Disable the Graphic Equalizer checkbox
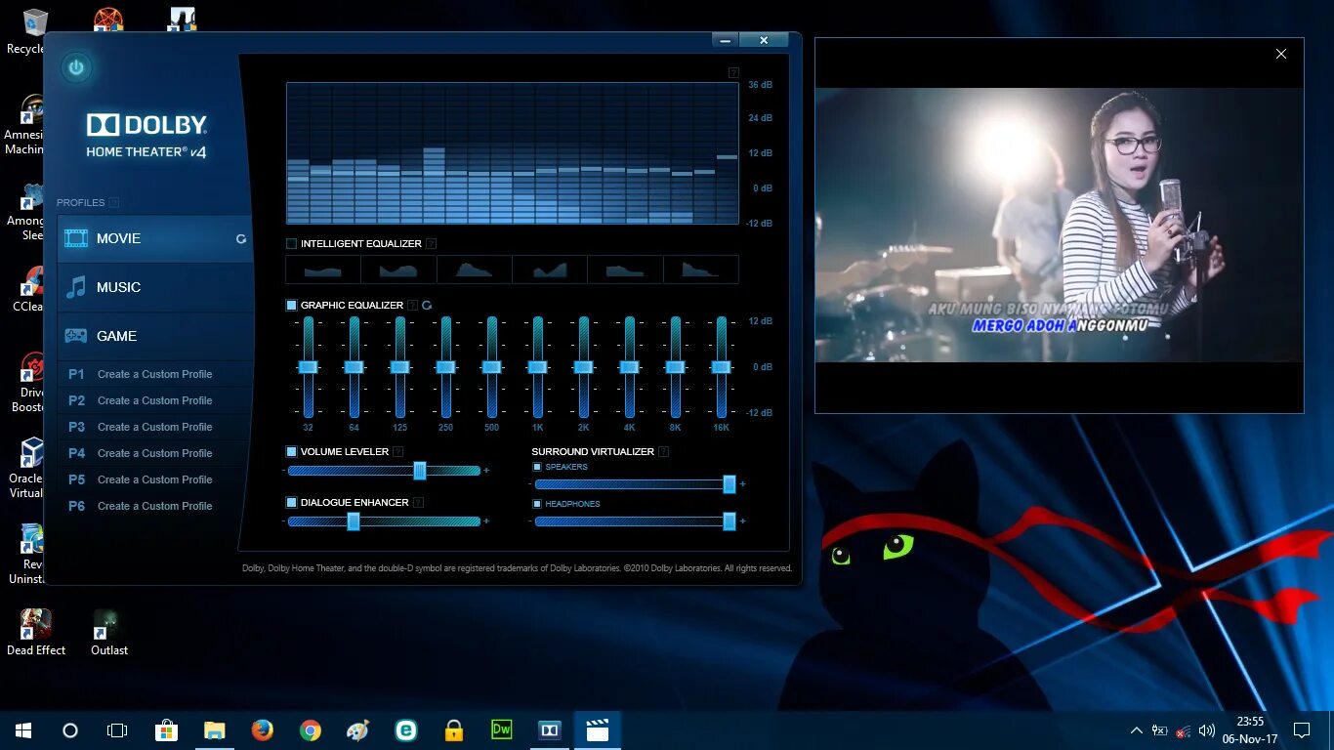Image resolution: width=1334 pixels, height=750 pixels. [291, 305]
